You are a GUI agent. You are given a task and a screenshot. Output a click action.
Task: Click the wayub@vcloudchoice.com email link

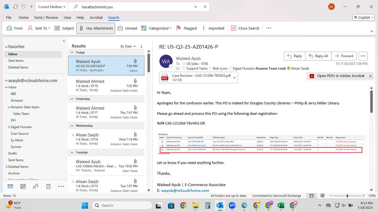click(185, 190)
